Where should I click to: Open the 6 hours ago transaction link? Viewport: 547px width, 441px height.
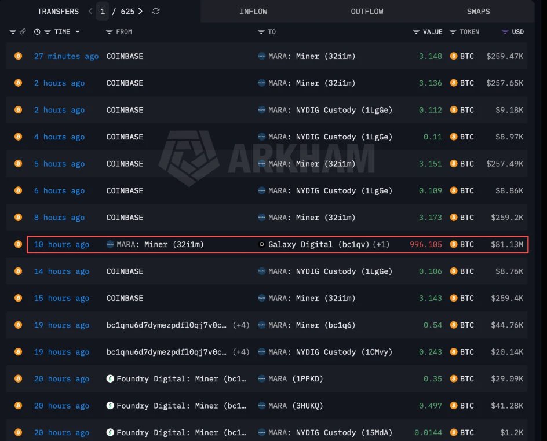point(59,191)
